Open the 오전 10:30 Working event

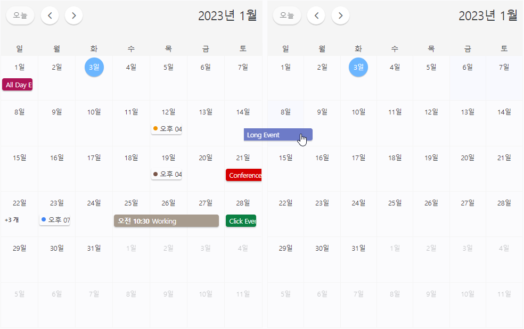166,221
